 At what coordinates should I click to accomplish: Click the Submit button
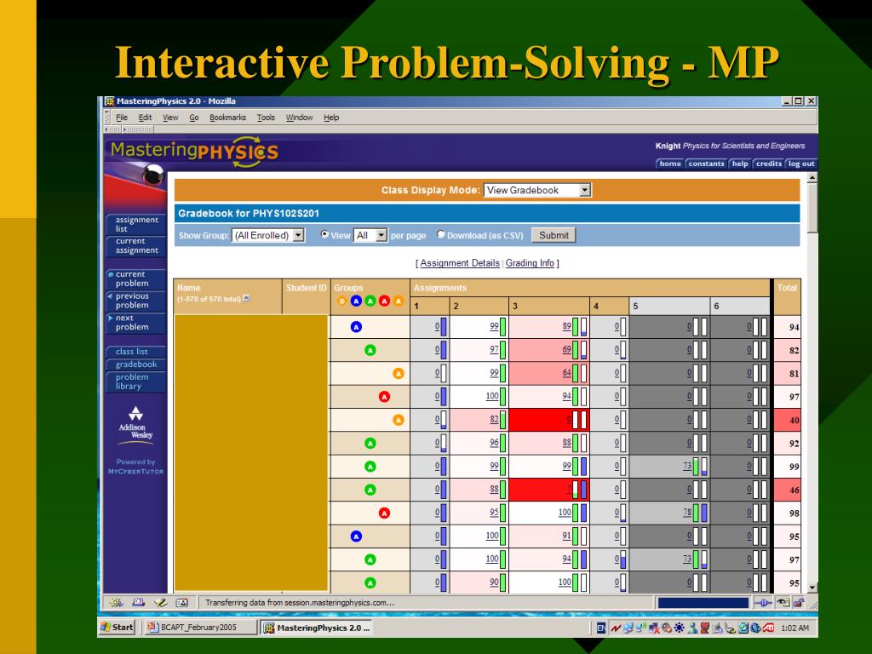click(x=554, y=235)
